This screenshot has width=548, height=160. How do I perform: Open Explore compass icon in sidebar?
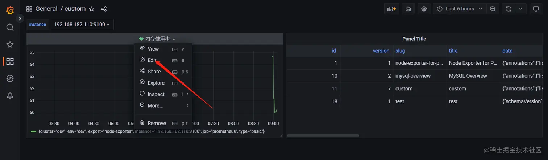click(10, 78)
